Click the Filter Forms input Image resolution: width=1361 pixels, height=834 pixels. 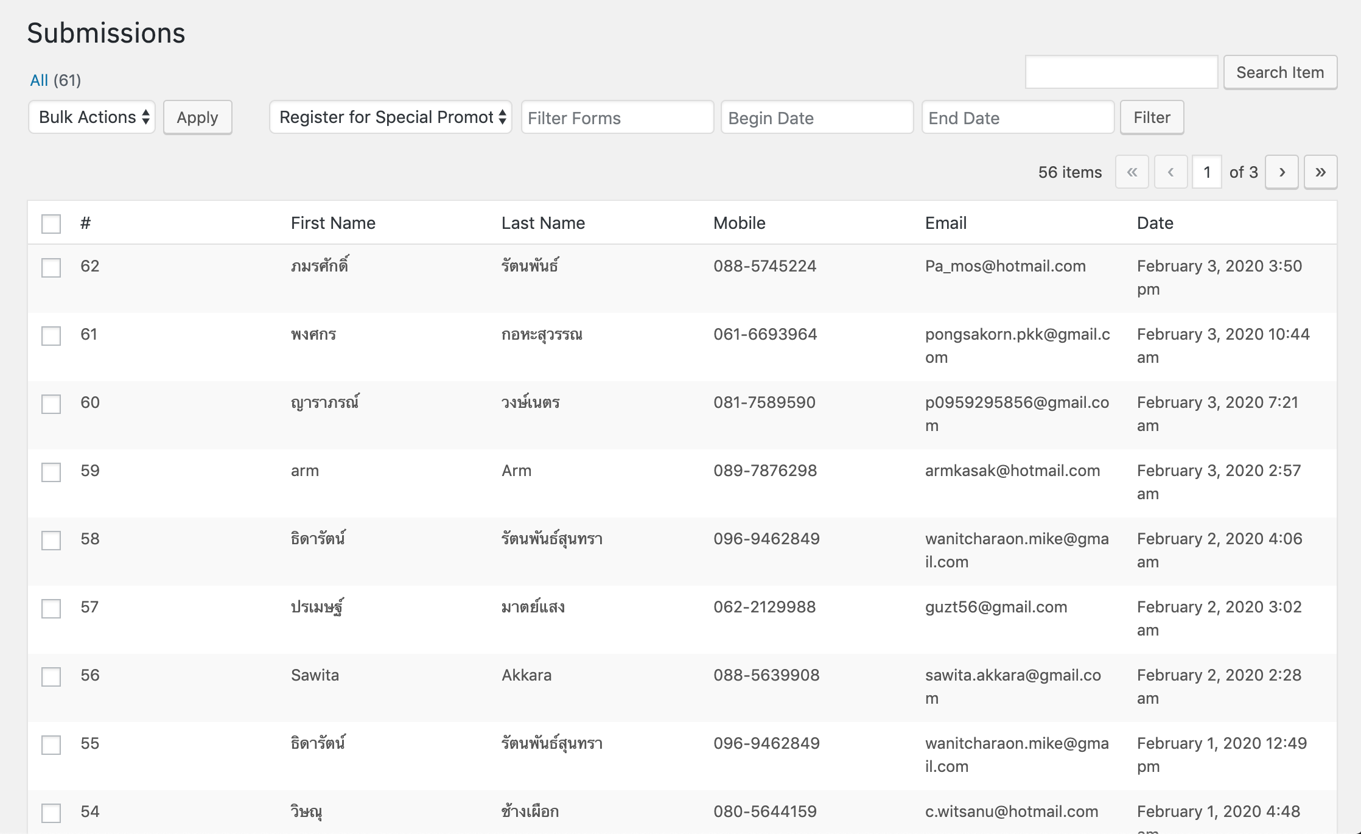pyautogui.click(x=617, y=117)
